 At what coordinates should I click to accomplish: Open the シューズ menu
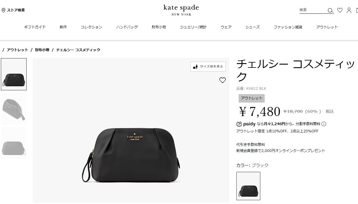tap(252, 27)
